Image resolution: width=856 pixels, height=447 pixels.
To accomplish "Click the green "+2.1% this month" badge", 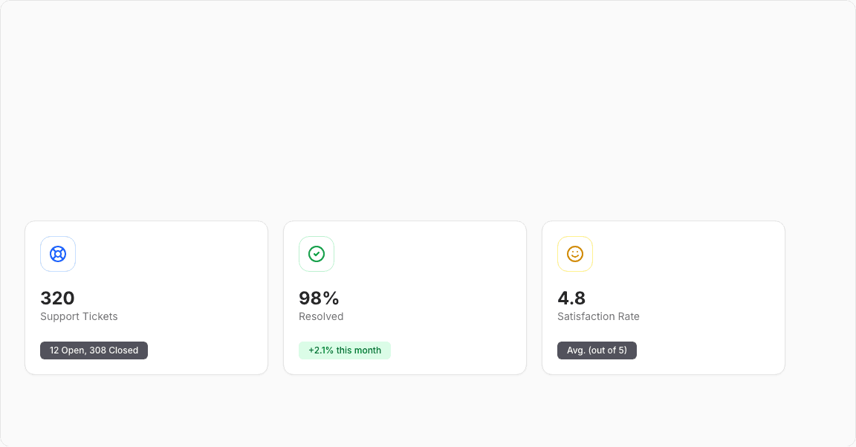I will click(x=345, y=350).
